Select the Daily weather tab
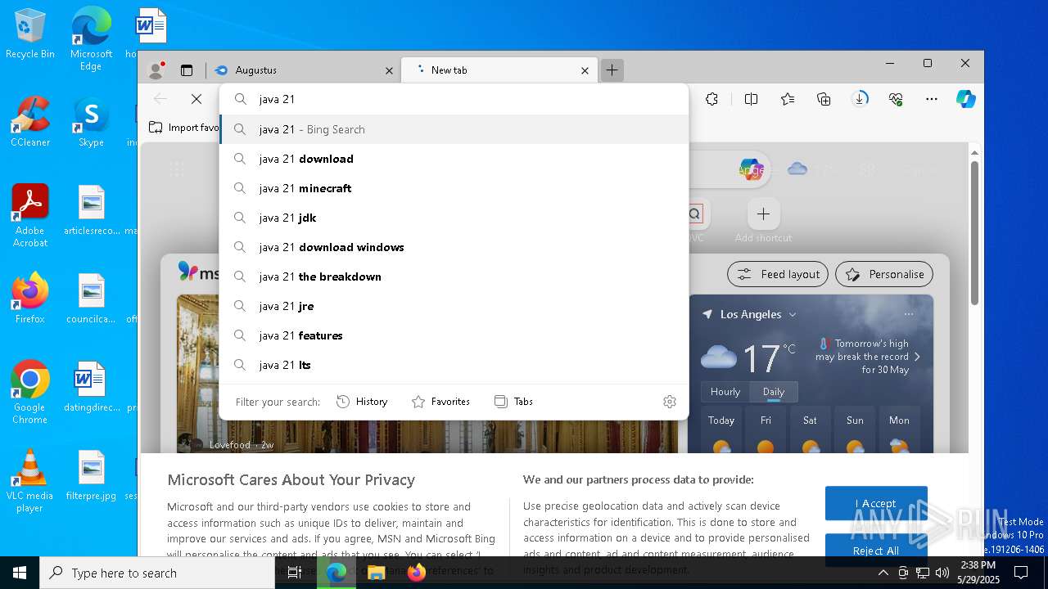1048x589 pixels. pos(774,392)
